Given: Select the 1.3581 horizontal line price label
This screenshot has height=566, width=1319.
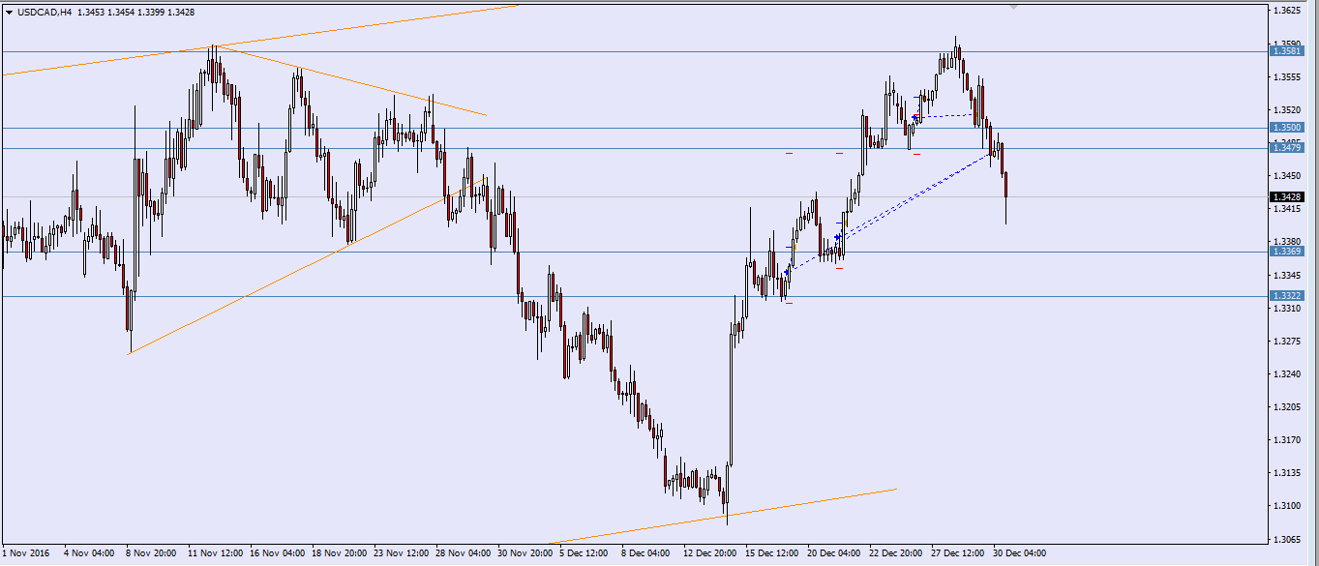Looking at the screenshot, I should [x=1287, y=51].
